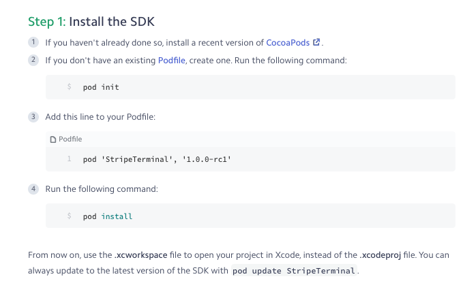This screenshot has width=463, height=298.
Task: Click the pod 'StripeTerminal', '1.0.0-rc1' code line
Action: point(157,159)
